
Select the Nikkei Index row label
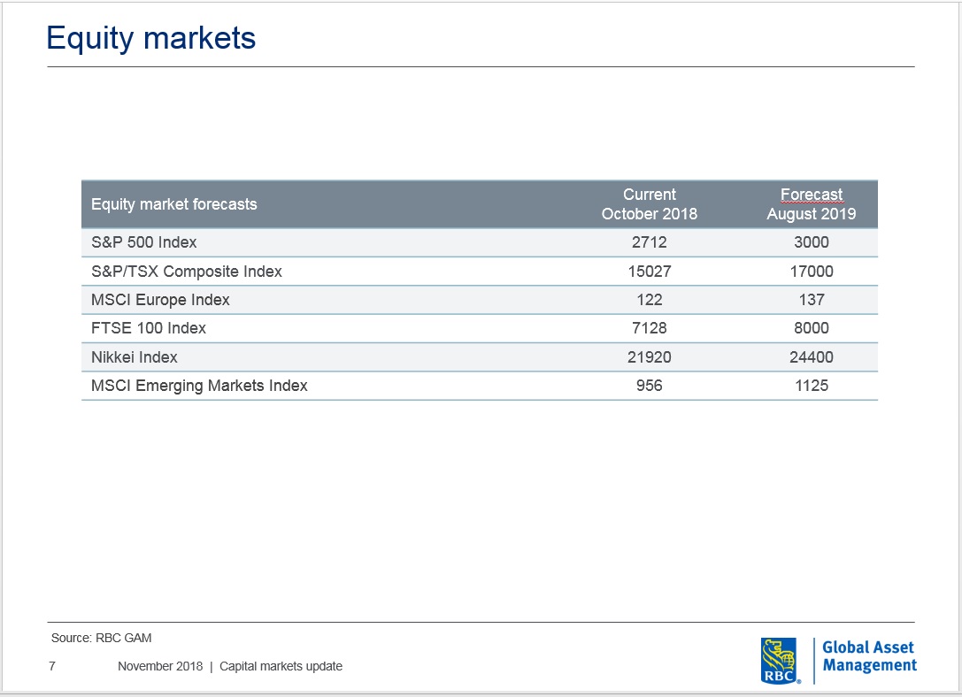(x=134, y=357)
